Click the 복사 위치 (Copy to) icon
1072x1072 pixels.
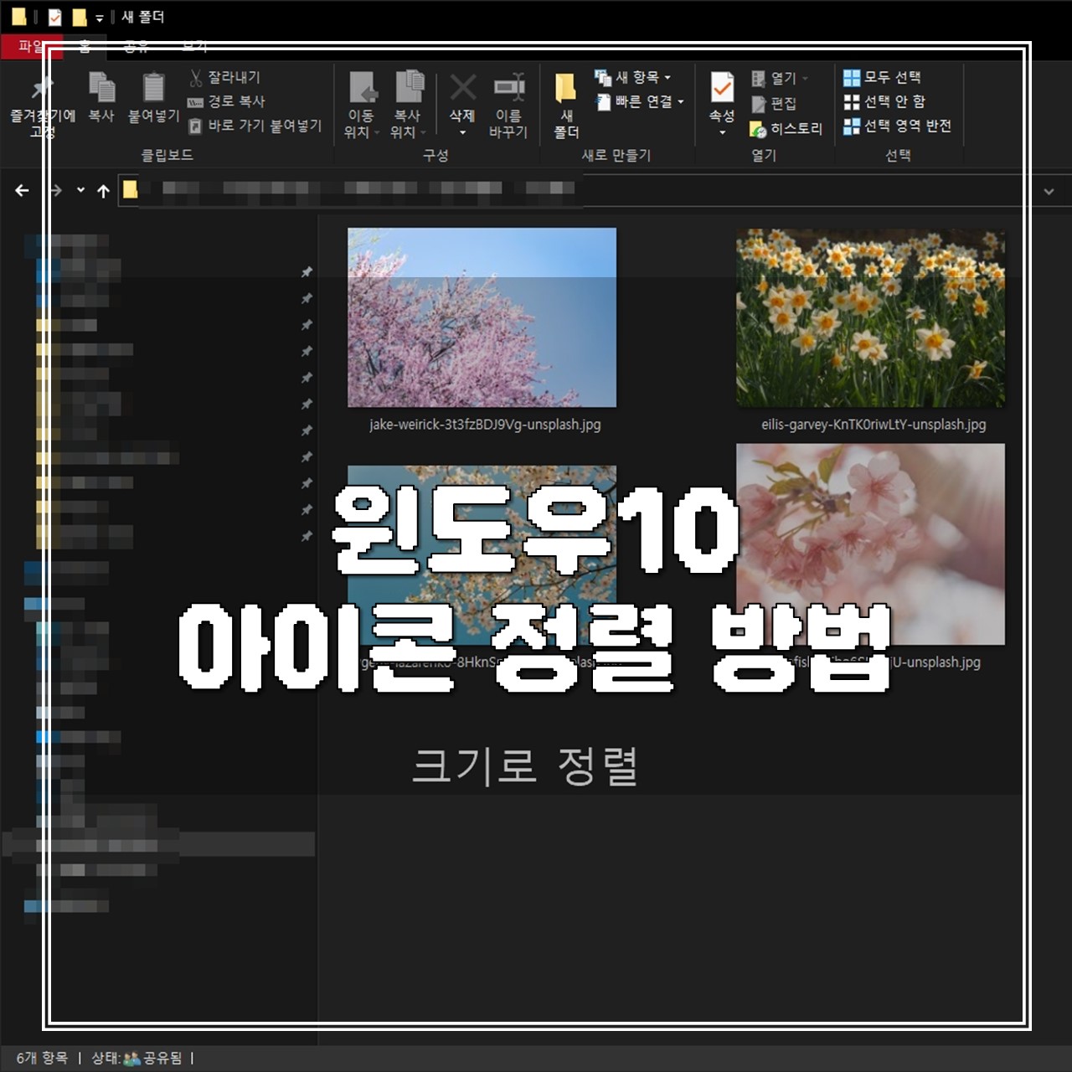point(409,87)
